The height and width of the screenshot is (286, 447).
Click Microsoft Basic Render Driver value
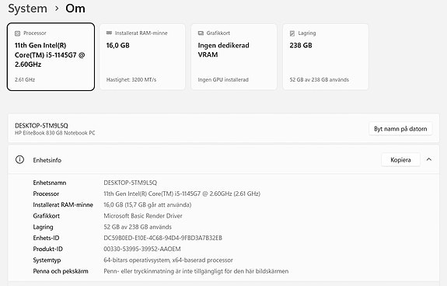tap(143, 216)
